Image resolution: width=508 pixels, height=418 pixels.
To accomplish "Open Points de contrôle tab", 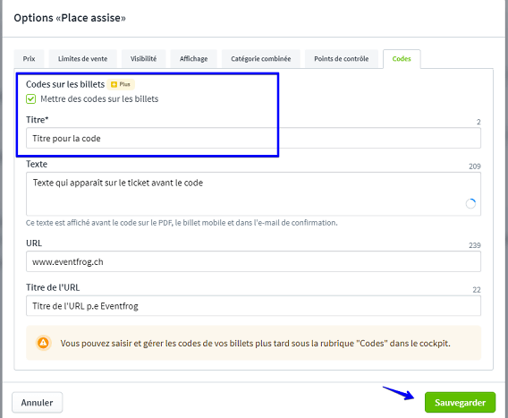I will pos(342,59).
